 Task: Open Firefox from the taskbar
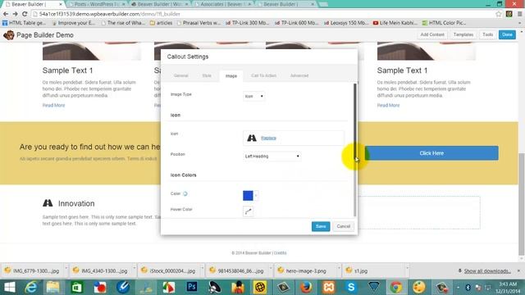pyautogui.click(x=306, y=287)
